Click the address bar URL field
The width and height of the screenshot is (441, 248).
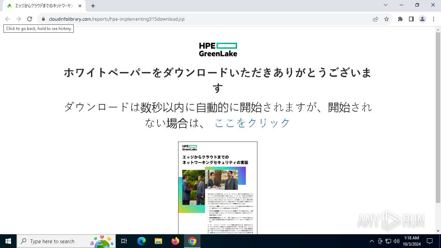pyautogui.click(x=207, y=19)
